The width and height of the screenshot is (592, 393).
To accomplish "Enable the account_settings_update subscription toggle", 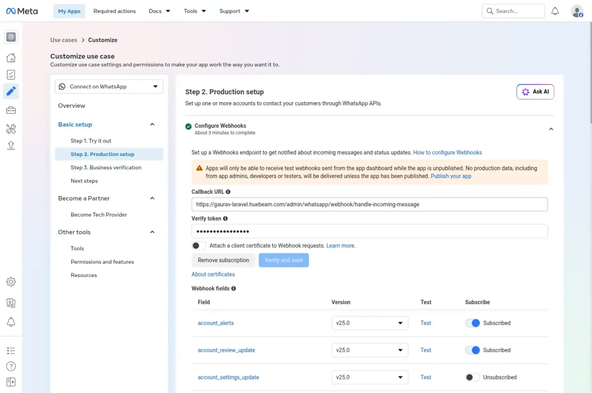I will pyautogui.click(x=473, y=377).
